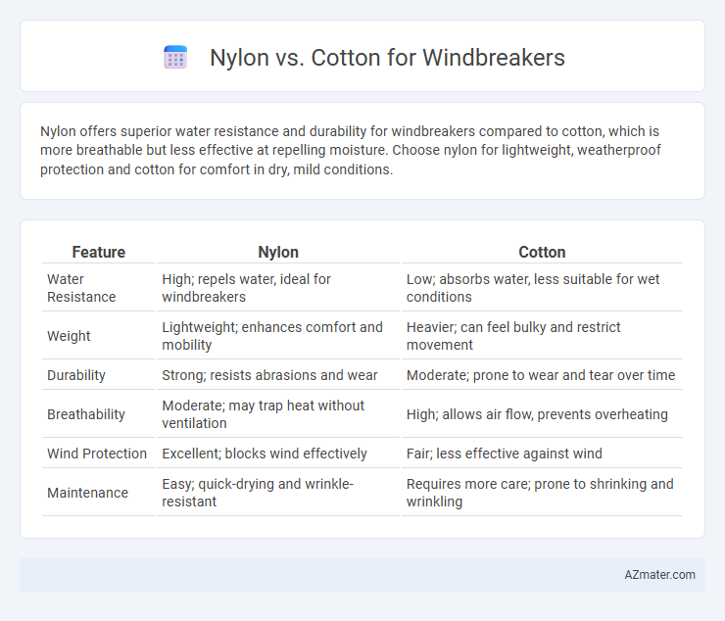Viewport: 725px width, 621px height.
Task: Click 'Lightweight; enhances comfort and mobility' cell
Action: coord(278,336)
